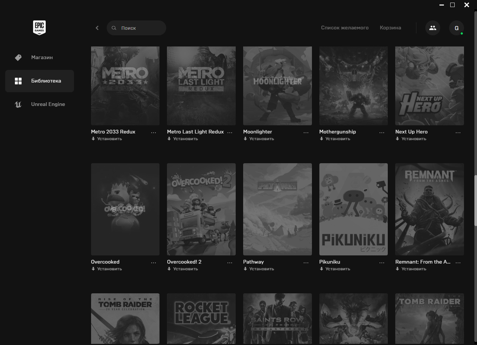This screenshot has width=477, height=345.
Task: Install Mothergunship via Установить
Action: click(x=335, y=139)
